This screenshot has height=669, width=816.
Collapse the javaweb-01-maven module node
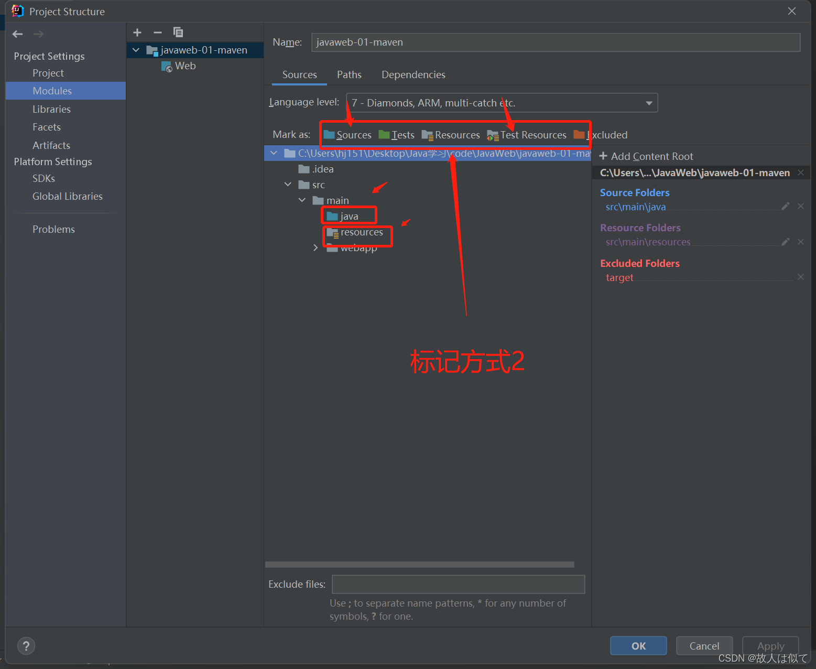pyautogui.click(x=136, y=50)
